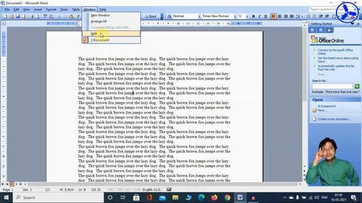Click the Print toolbar icon
362x203 pixels.
click(x=32, y=16)
